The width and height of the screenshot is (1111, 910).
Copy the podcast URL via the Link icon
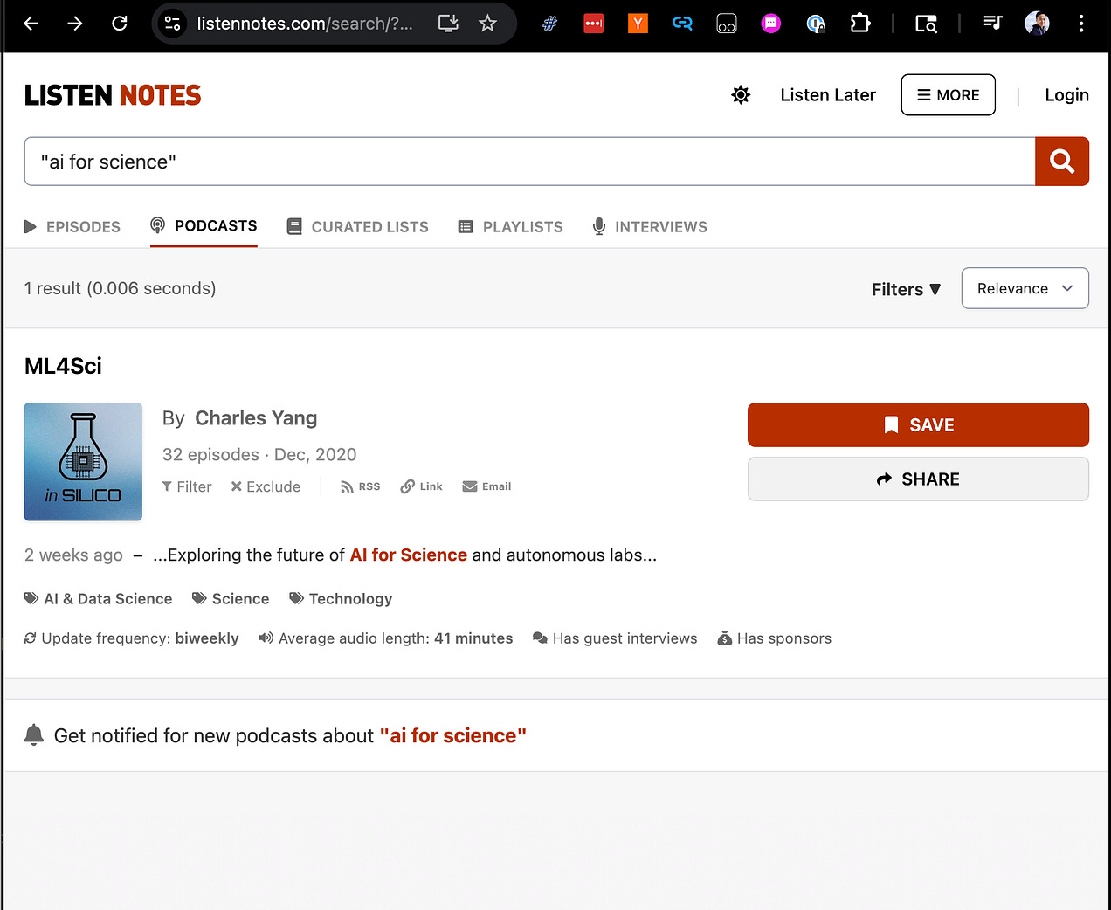tap(421, 486)
